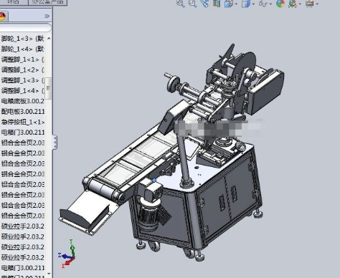The image size is (340, 278).
Task: Click the feature tree scroll down arrow
Action: point(49,274)
